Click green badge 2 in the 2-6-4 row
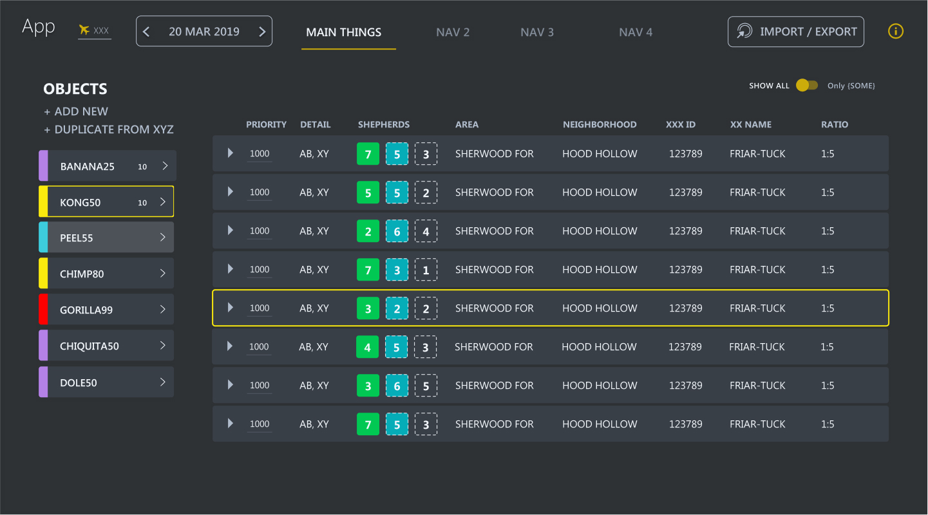This screenshot has height=515, width=928. pos(368,231)
